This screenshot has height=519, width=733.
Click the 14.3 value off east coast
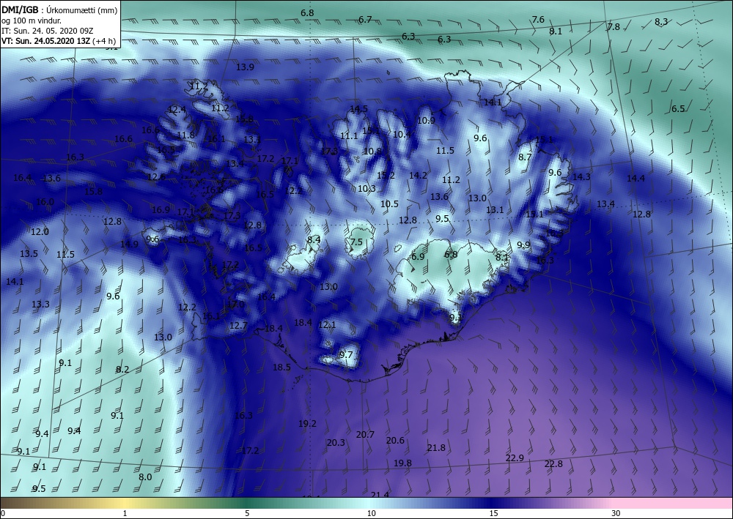click(x=581, y=177)
